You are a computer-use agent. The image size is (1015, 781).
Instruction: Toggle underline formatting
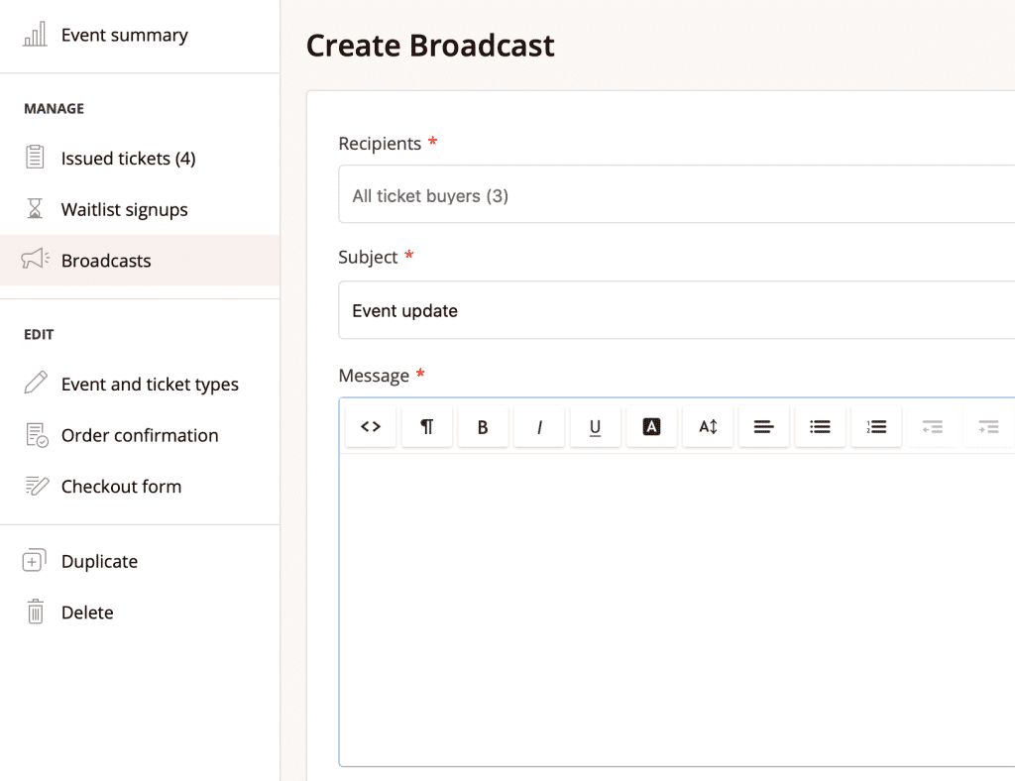click(596, 426)
